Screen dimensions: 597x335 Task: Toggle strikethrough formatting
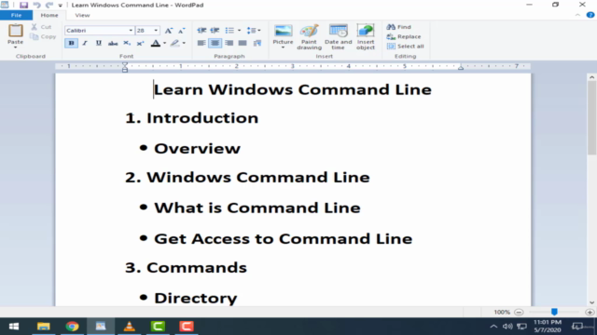[113, 43]
